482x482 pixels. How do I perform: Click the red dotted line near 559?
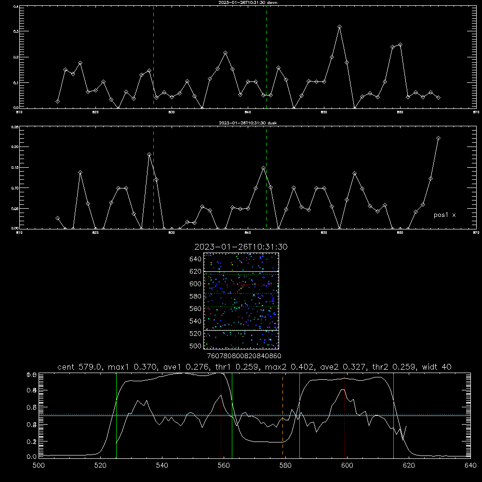(x=221, y=415)
